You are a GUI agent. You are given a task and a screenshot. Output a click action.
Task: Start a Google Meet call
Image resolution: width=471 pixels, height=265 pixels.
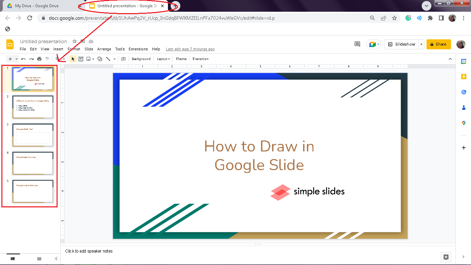coord(373,44)
